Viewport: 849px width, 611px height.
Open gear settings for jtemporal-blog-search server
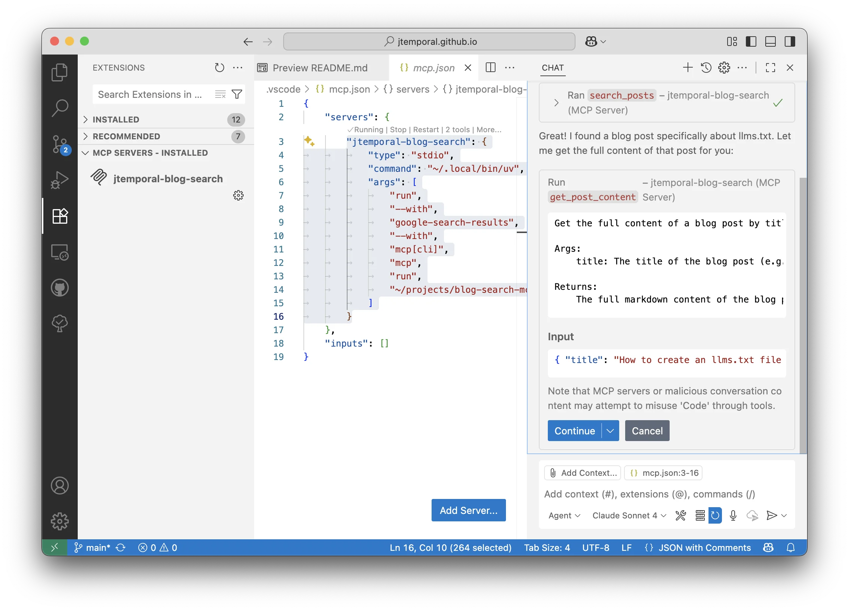coord(238,195)
